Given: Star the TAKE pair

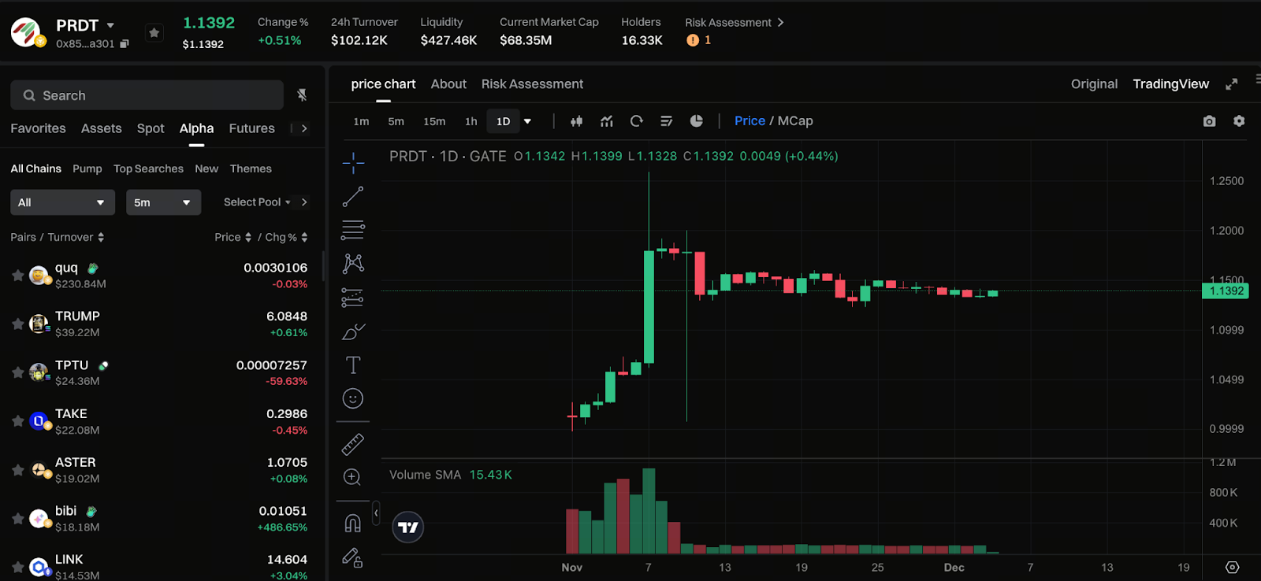Looking at the screenshot, I should (x=17, y=421).
